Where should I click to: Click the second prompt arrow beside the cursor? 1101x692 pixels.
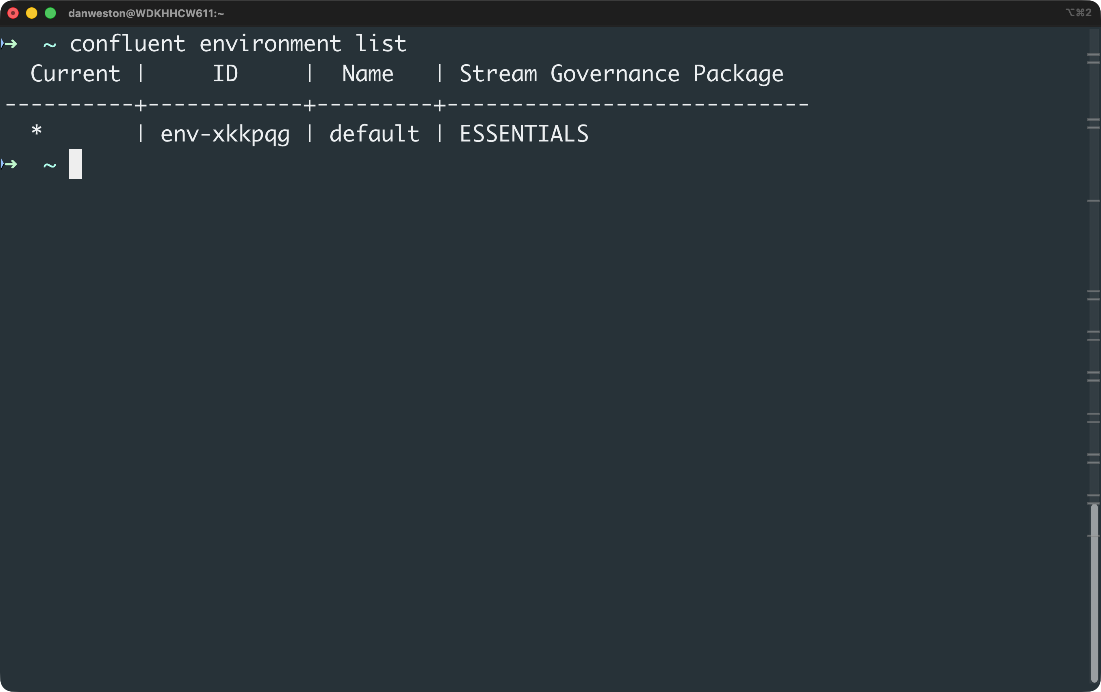pyautogui.click(x=10, y=164)
